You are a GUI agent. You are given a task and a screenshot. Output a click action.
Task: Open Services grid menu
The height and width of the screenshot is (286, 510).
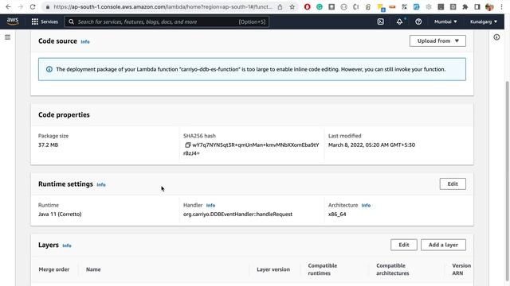click(x=45, y=21)
